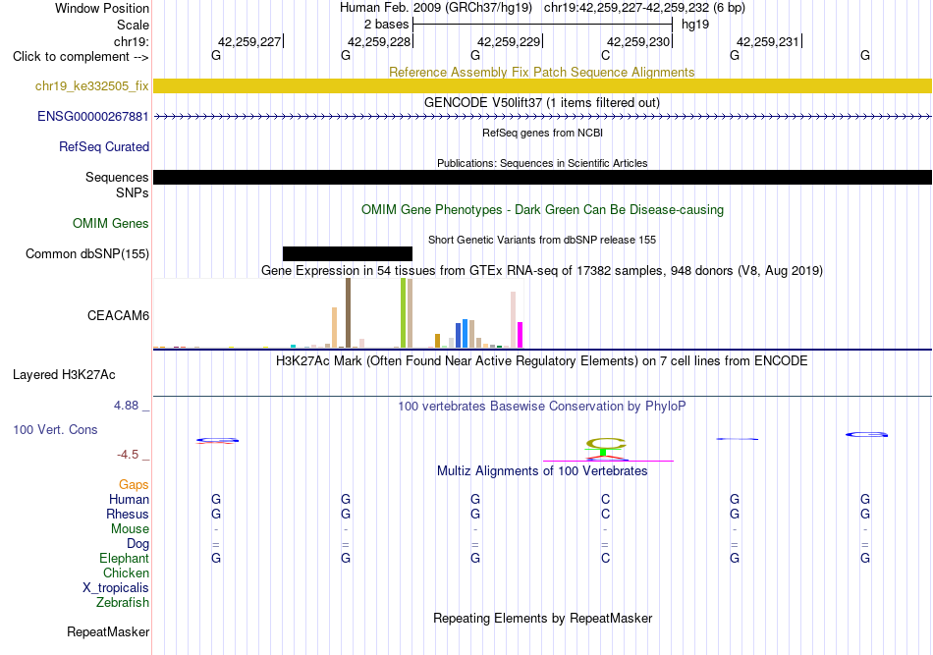This screenshot has height=655, width=933.
Task: Open the H3K27Ac Mark ENCODE track title
Action: coord(542,361)
